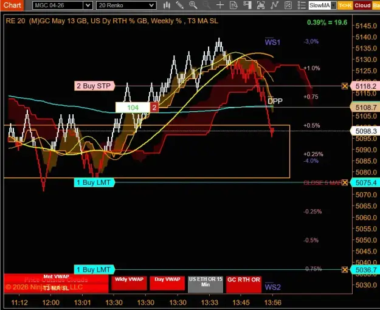Activate the zoom in magnifier
This screenshot has height=310, width=380.
(x=193, y=5)
